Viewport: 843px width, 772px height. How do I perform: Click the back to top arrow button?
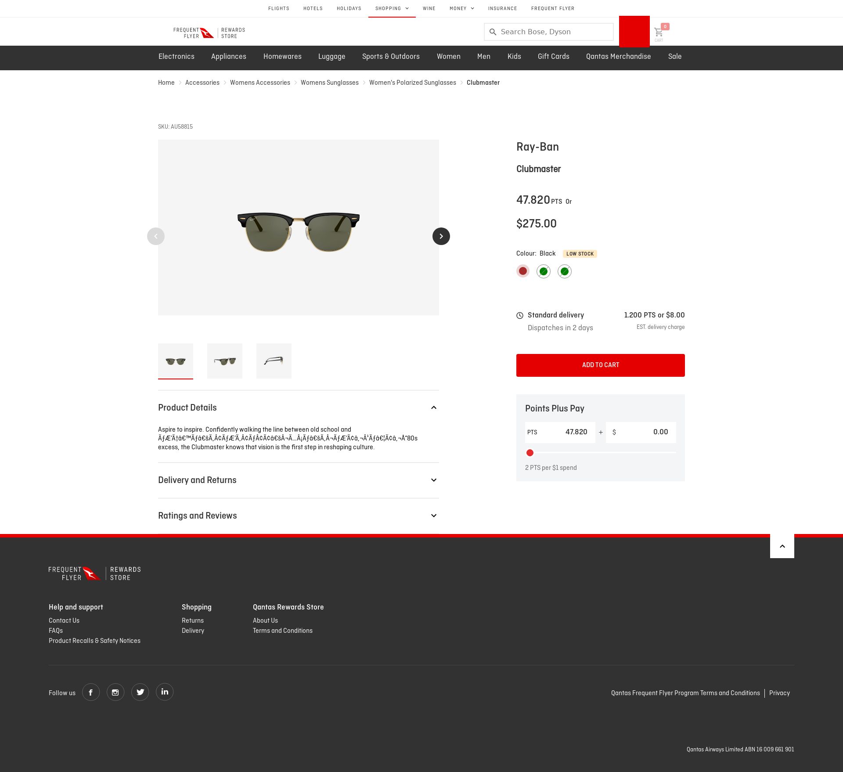(x=782, y=546)
